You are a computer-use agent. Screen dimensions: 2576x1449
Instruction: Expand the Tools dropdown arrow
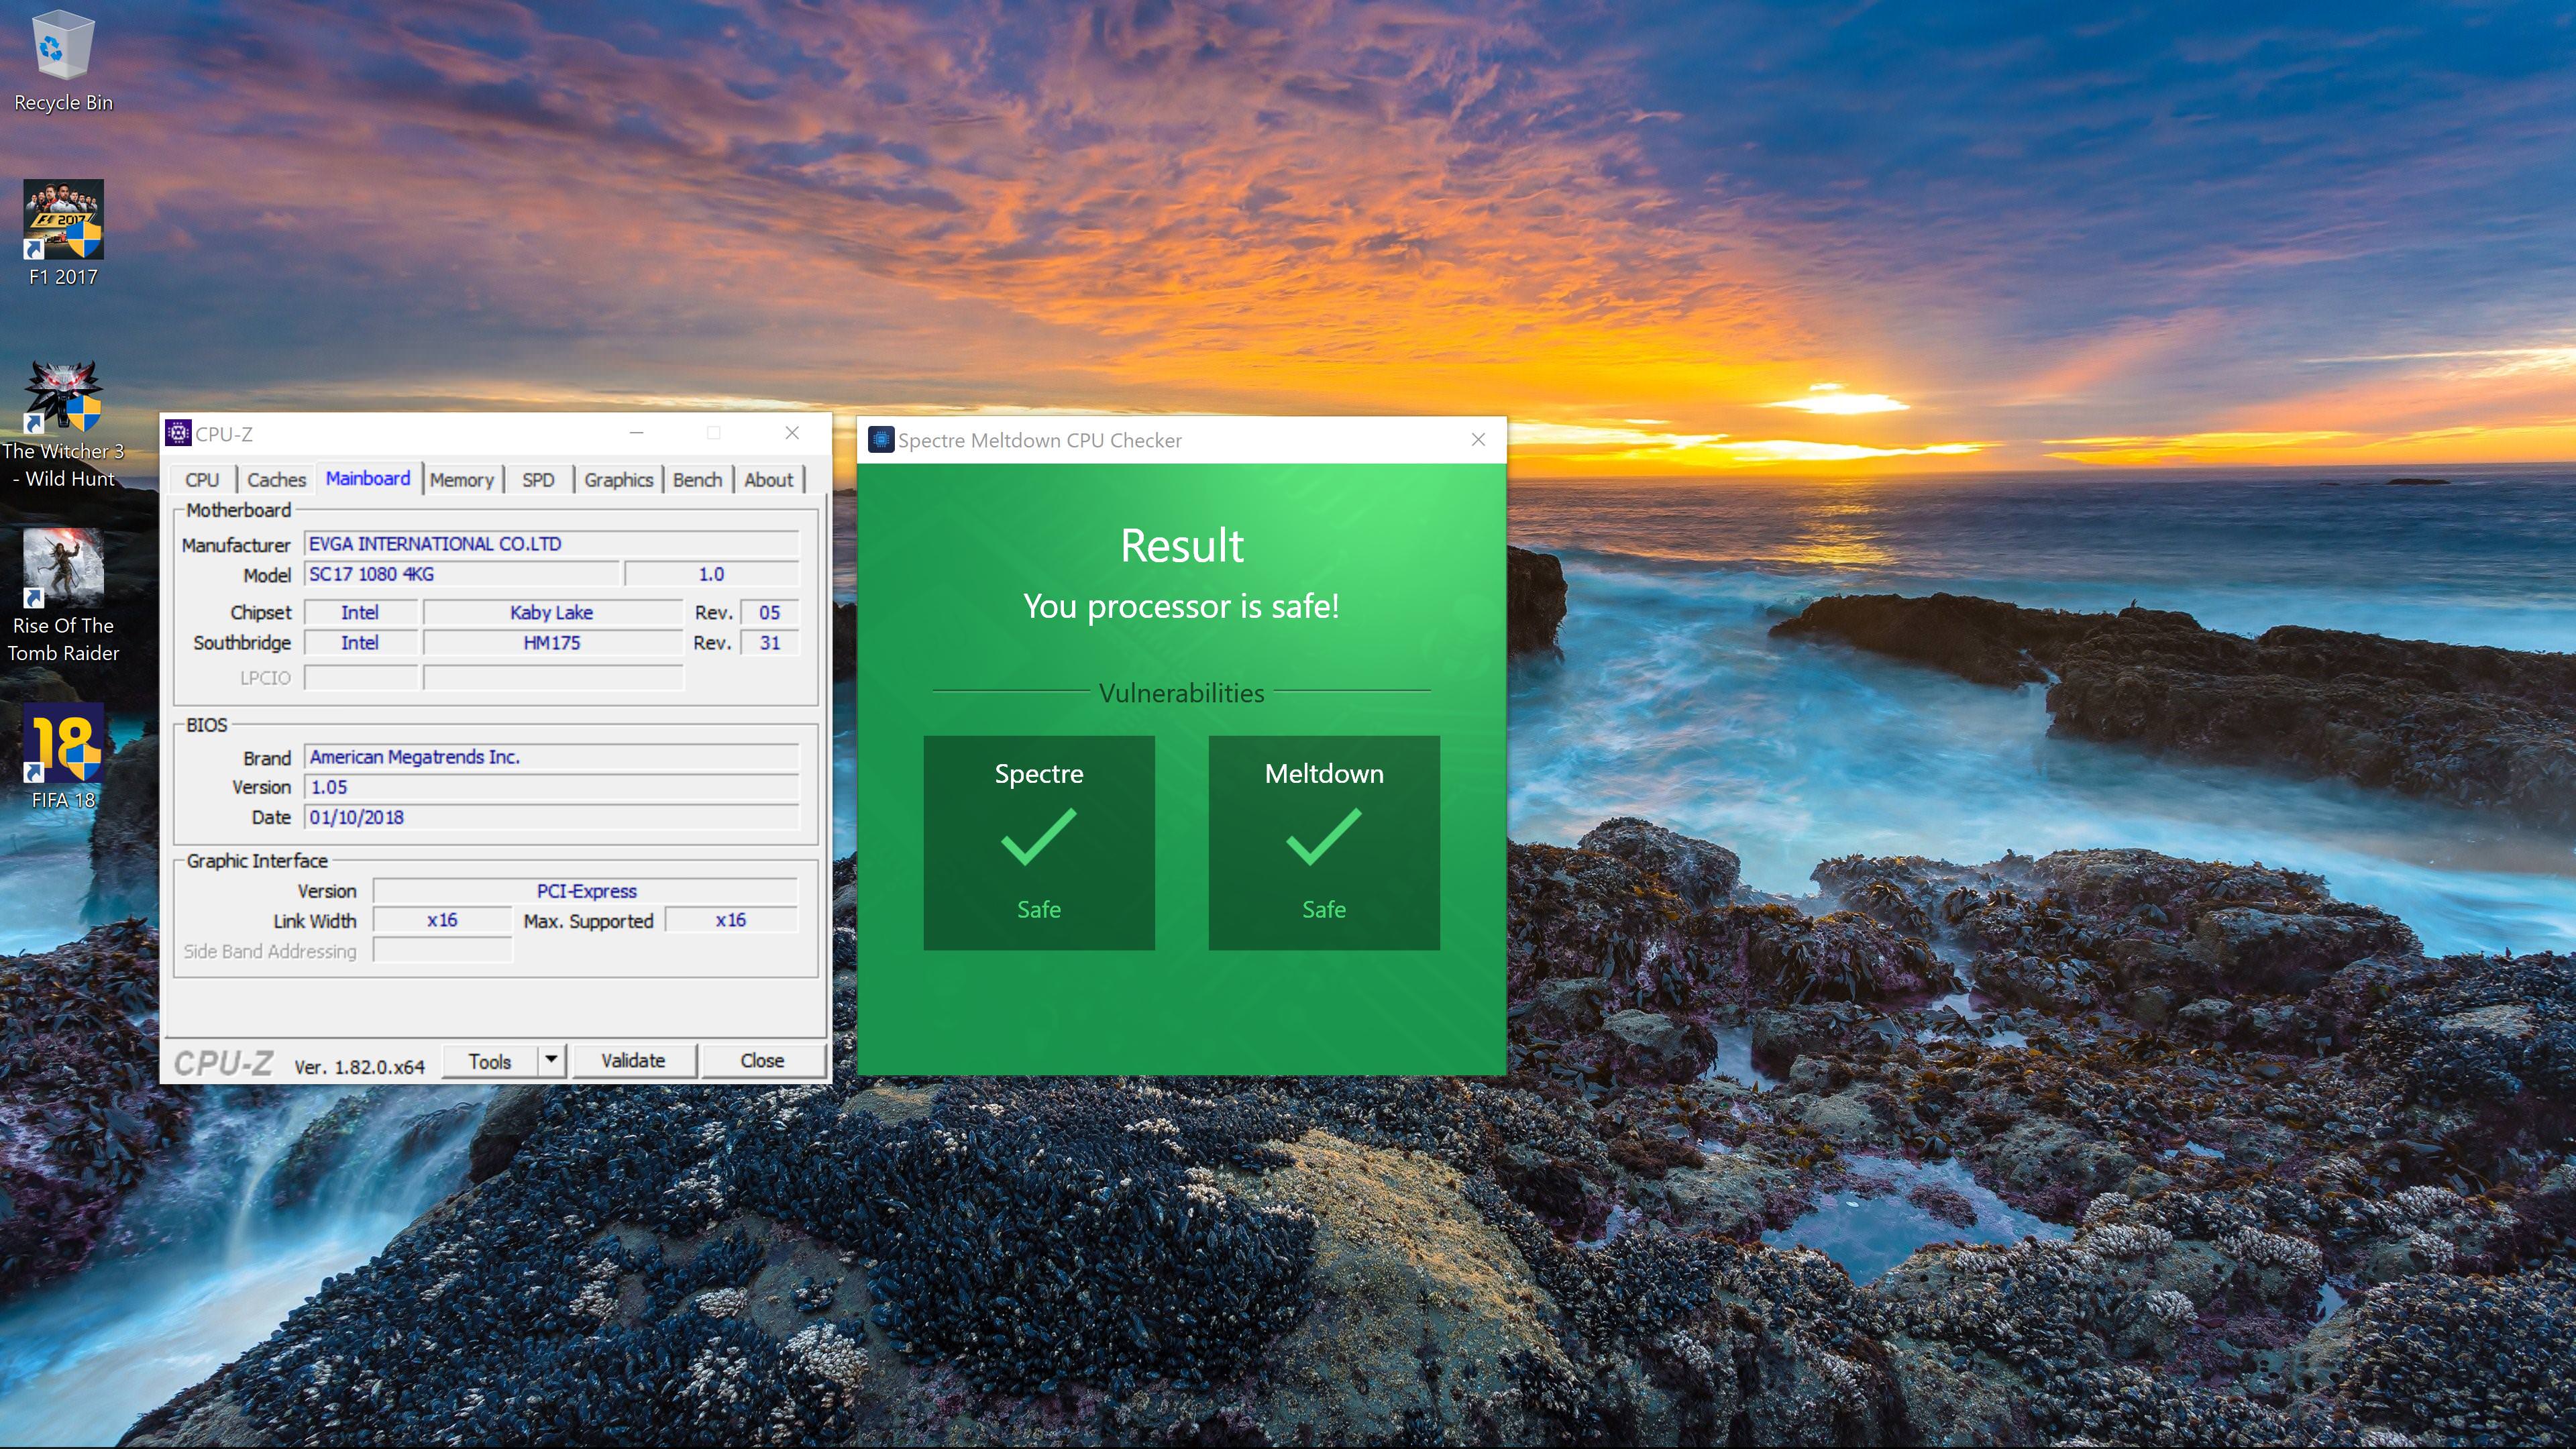(x=551, y=1060)
